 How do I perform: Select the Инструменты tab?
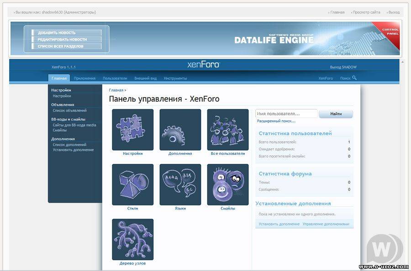175,78
